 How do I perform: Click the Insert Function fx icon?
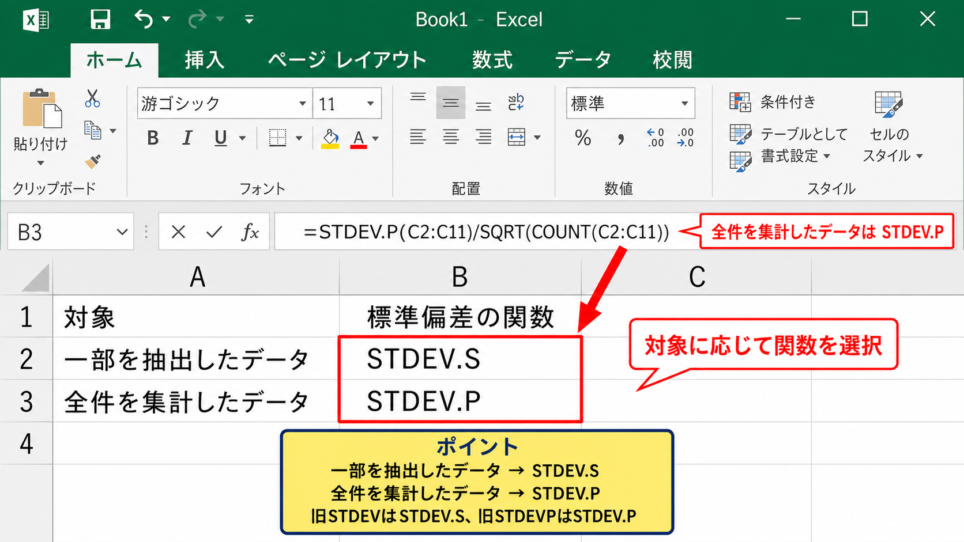tap(250, 232)
